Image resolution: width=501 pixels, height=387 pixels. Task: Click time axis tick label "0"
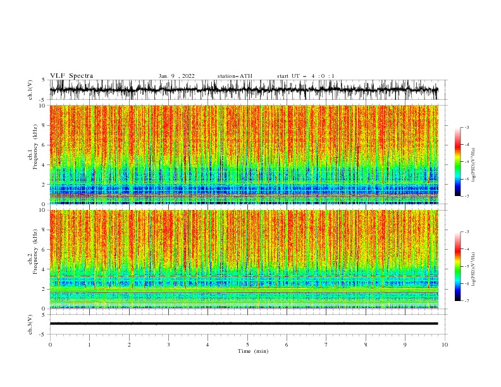pyautogui.click(x=50, y=345)
